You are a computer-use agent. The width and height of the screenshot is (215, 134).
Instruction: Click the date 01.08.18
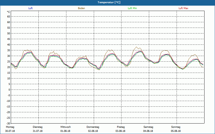(x=65, y=131)
